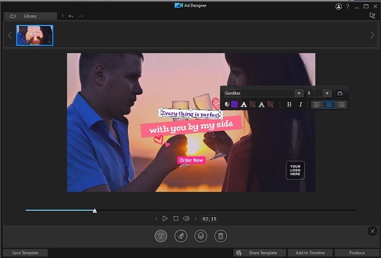Redo the last undone edit
381x258 pixels.
81,16
